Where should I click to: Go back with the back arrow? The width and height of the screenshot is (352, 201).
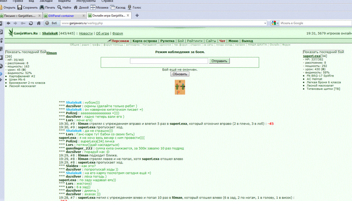click(x=9, y=23)
